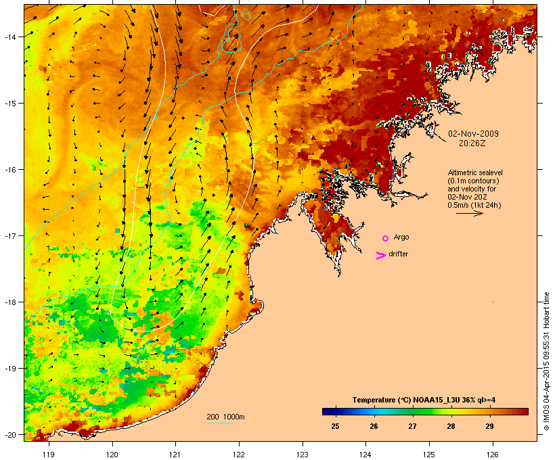Click longitude axis label 122
This screenshot has width=555, height=460.
coord(239,455)
